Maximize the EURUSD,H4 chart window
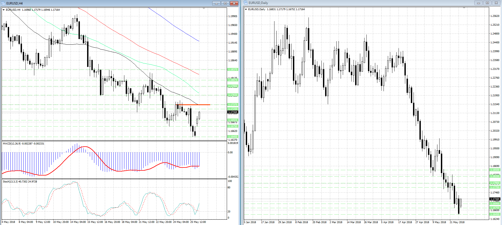 (225, 3)
